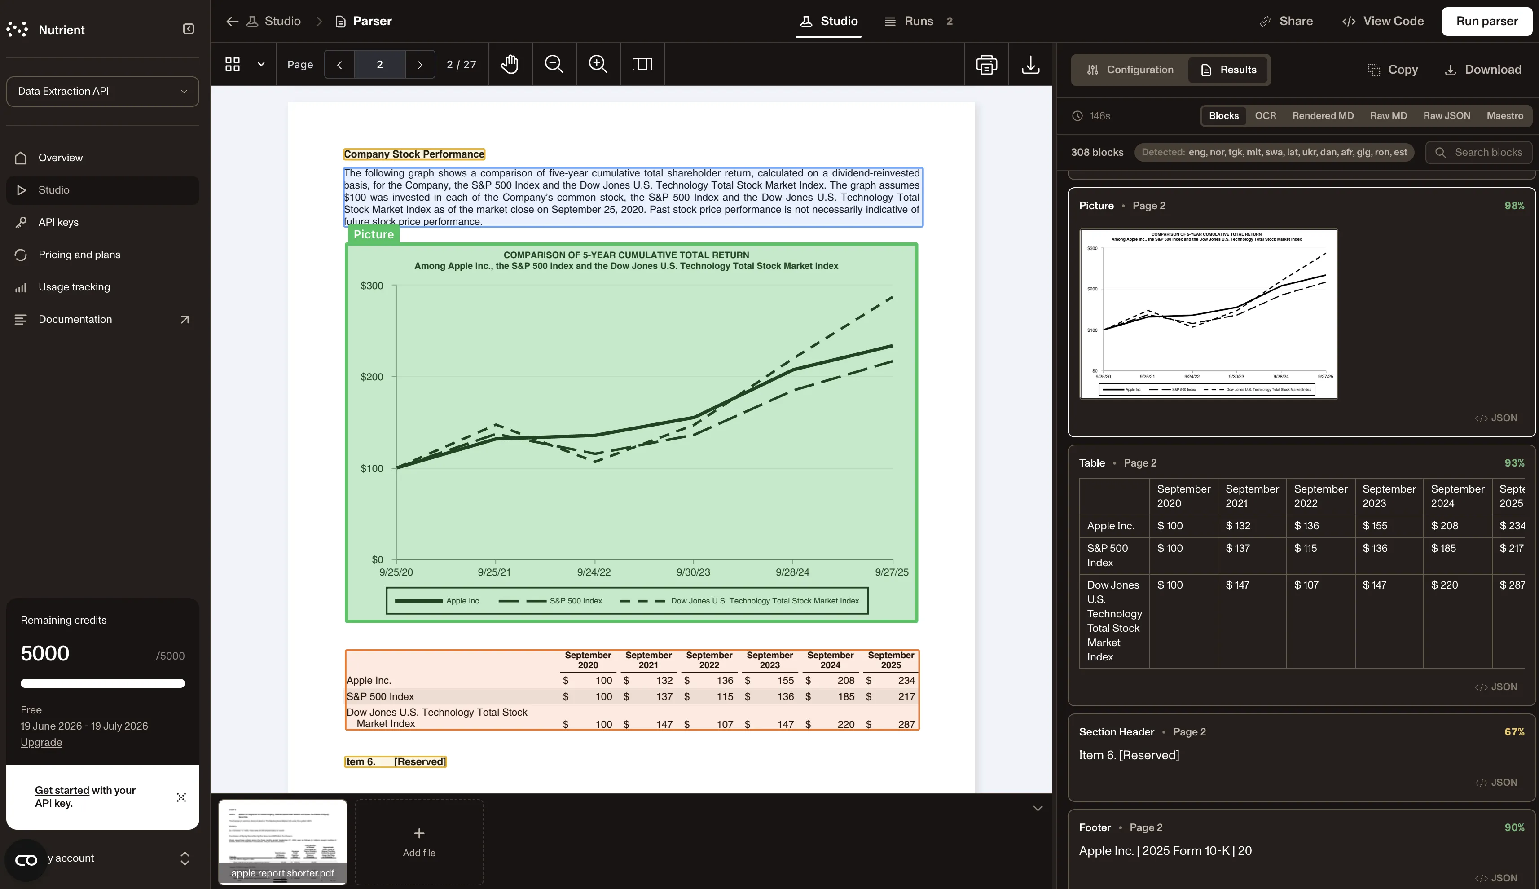Image resolution: width=1539 pixels, height=889 pixels.
Task: Select the Raw JSON view
Action: pyautogui.click(x=1446, y=116)
